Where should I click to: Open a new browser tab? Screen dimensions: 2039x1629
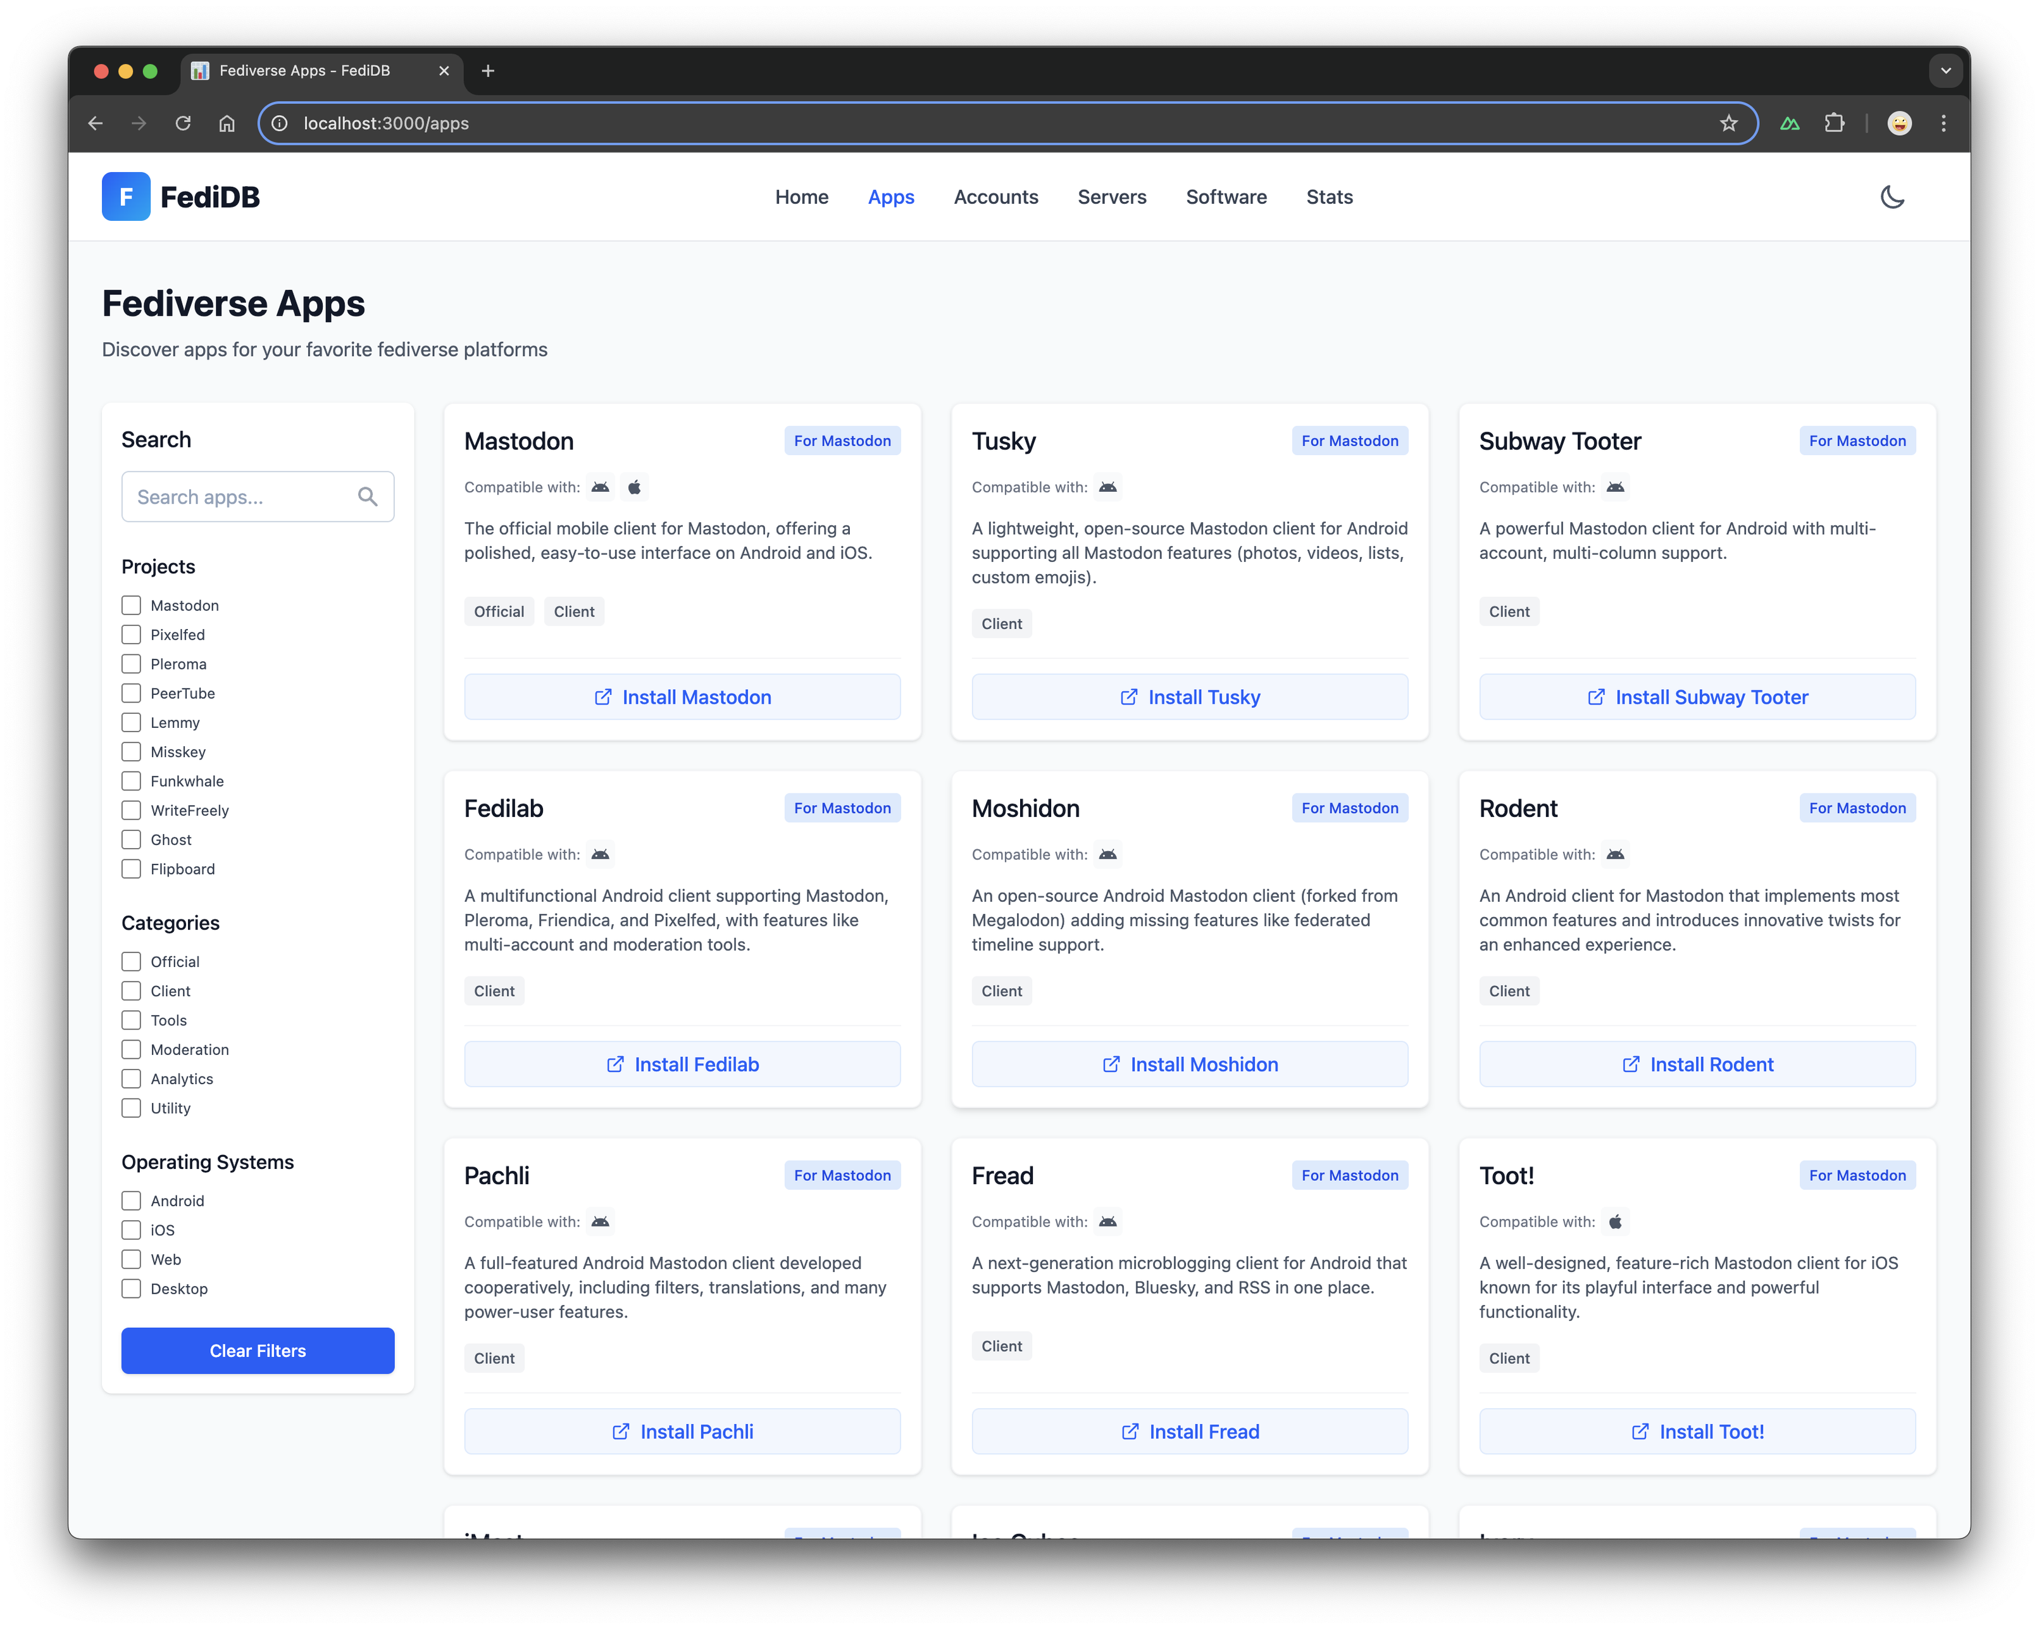coord(488,71)
